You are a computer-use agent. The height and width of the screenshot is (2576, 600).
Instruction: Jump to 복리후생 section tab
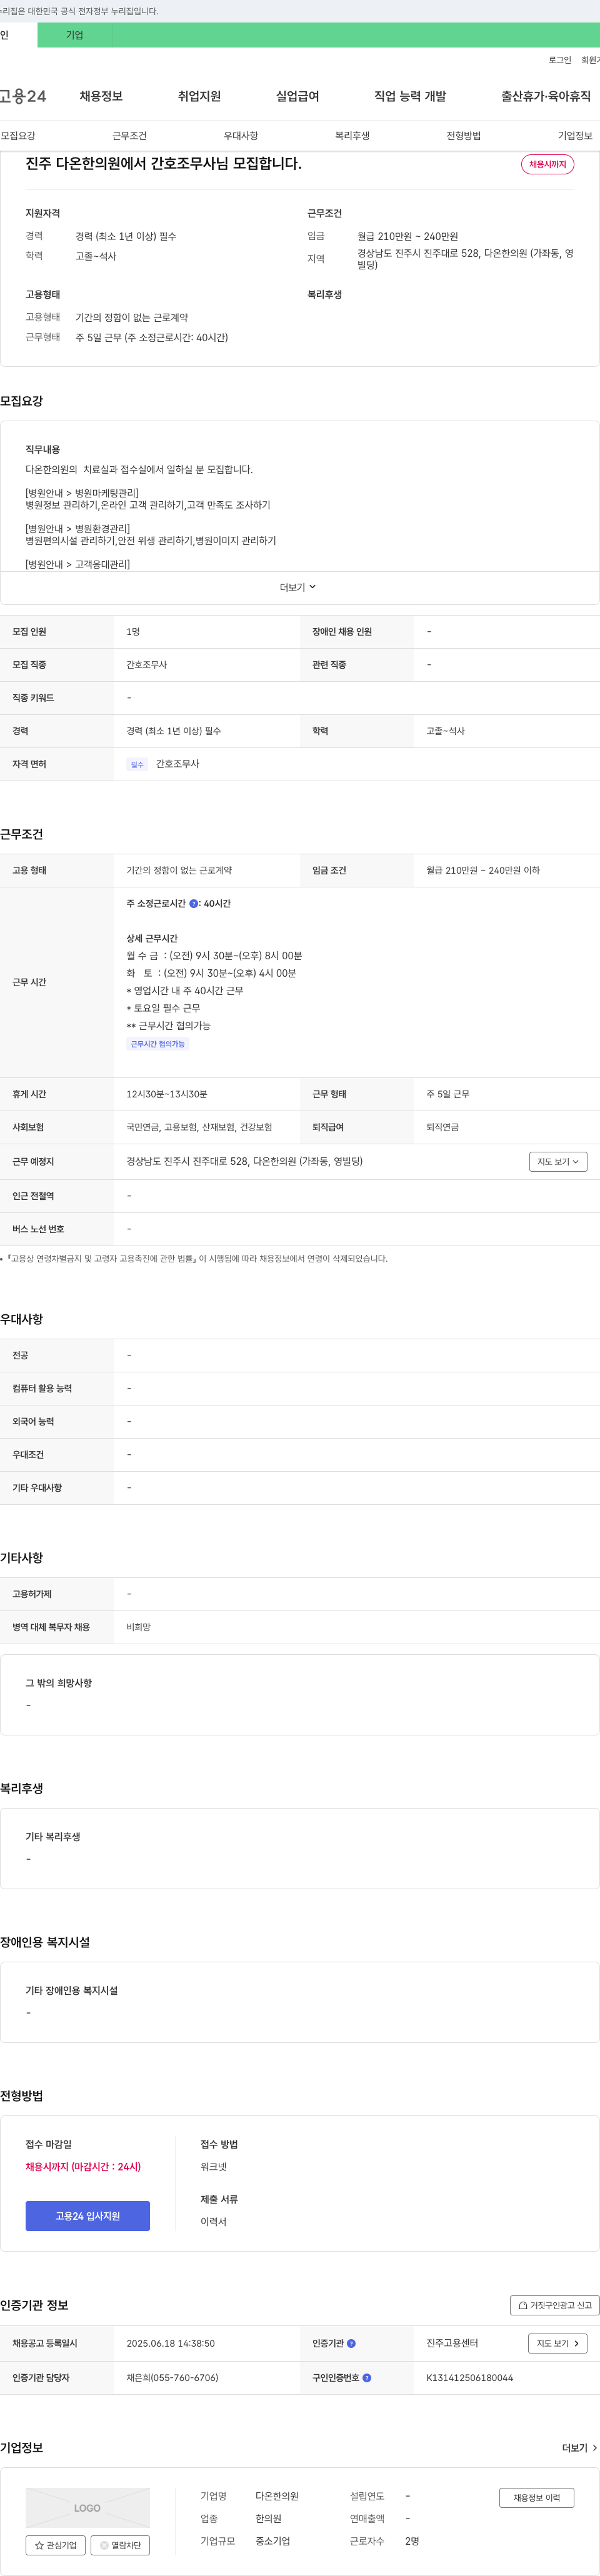[x=352, y=136]
